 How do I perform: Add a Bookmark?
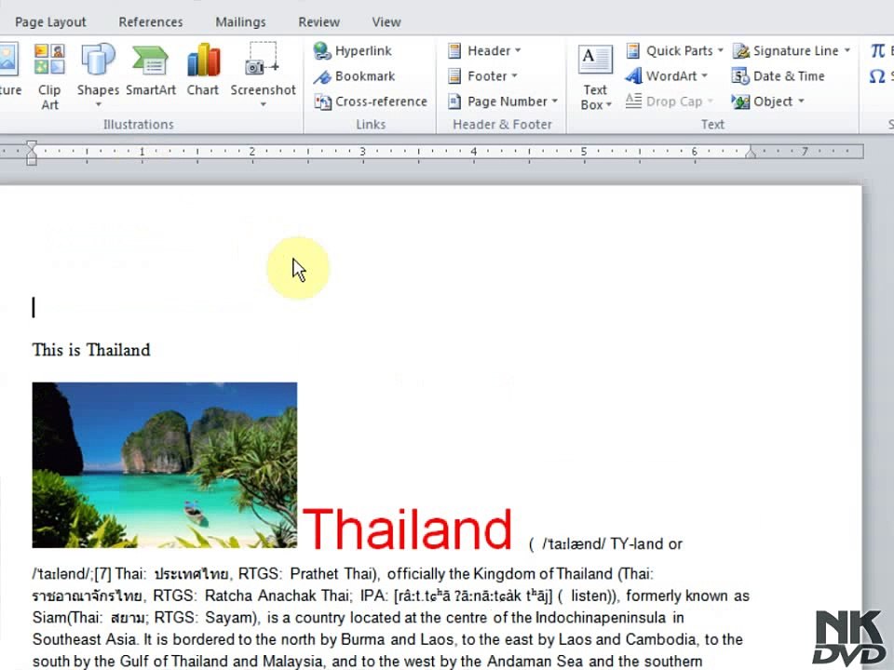click(354, 76)
